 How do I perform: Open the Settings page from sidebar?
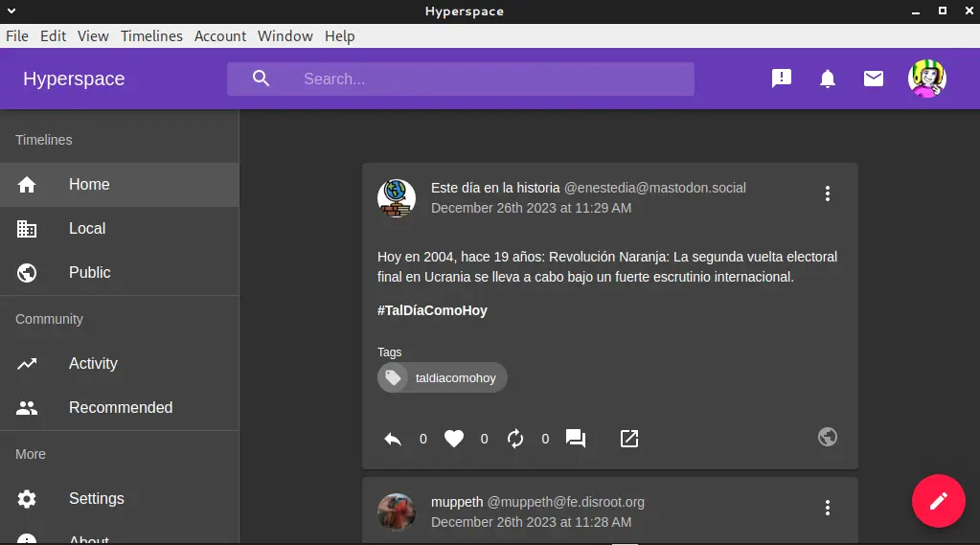(x=96, y=498)
